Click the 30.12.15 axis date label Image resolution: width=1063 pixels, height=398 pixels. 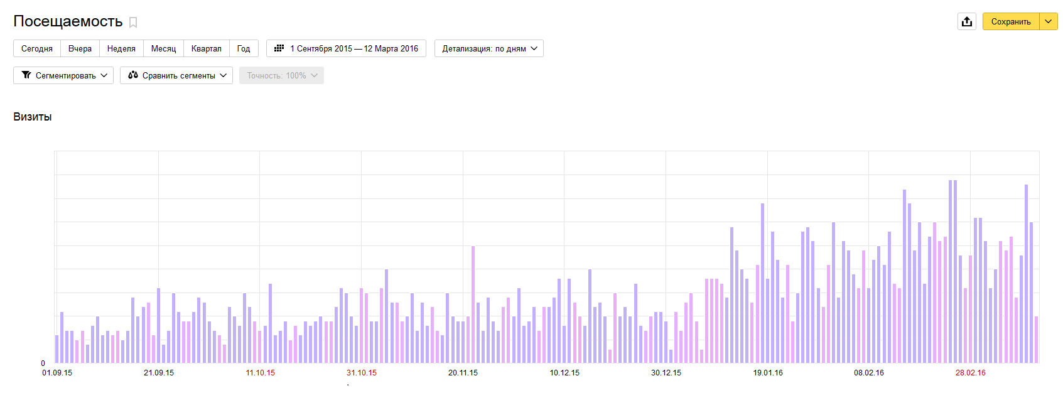[666, 373]
